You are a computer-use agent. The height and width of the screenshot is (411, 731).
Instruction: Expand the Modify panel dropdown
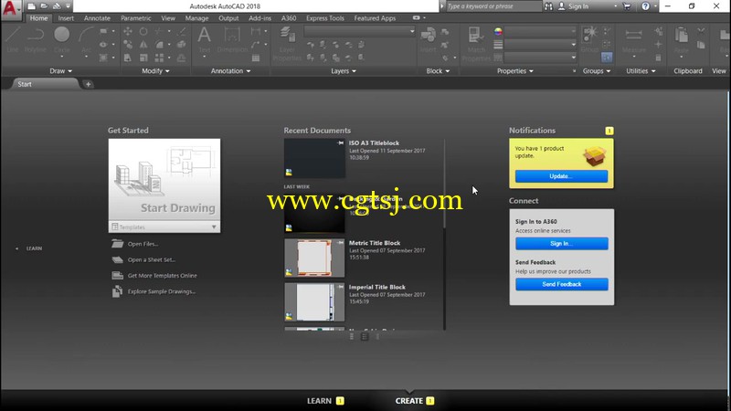tap(155, 71)
